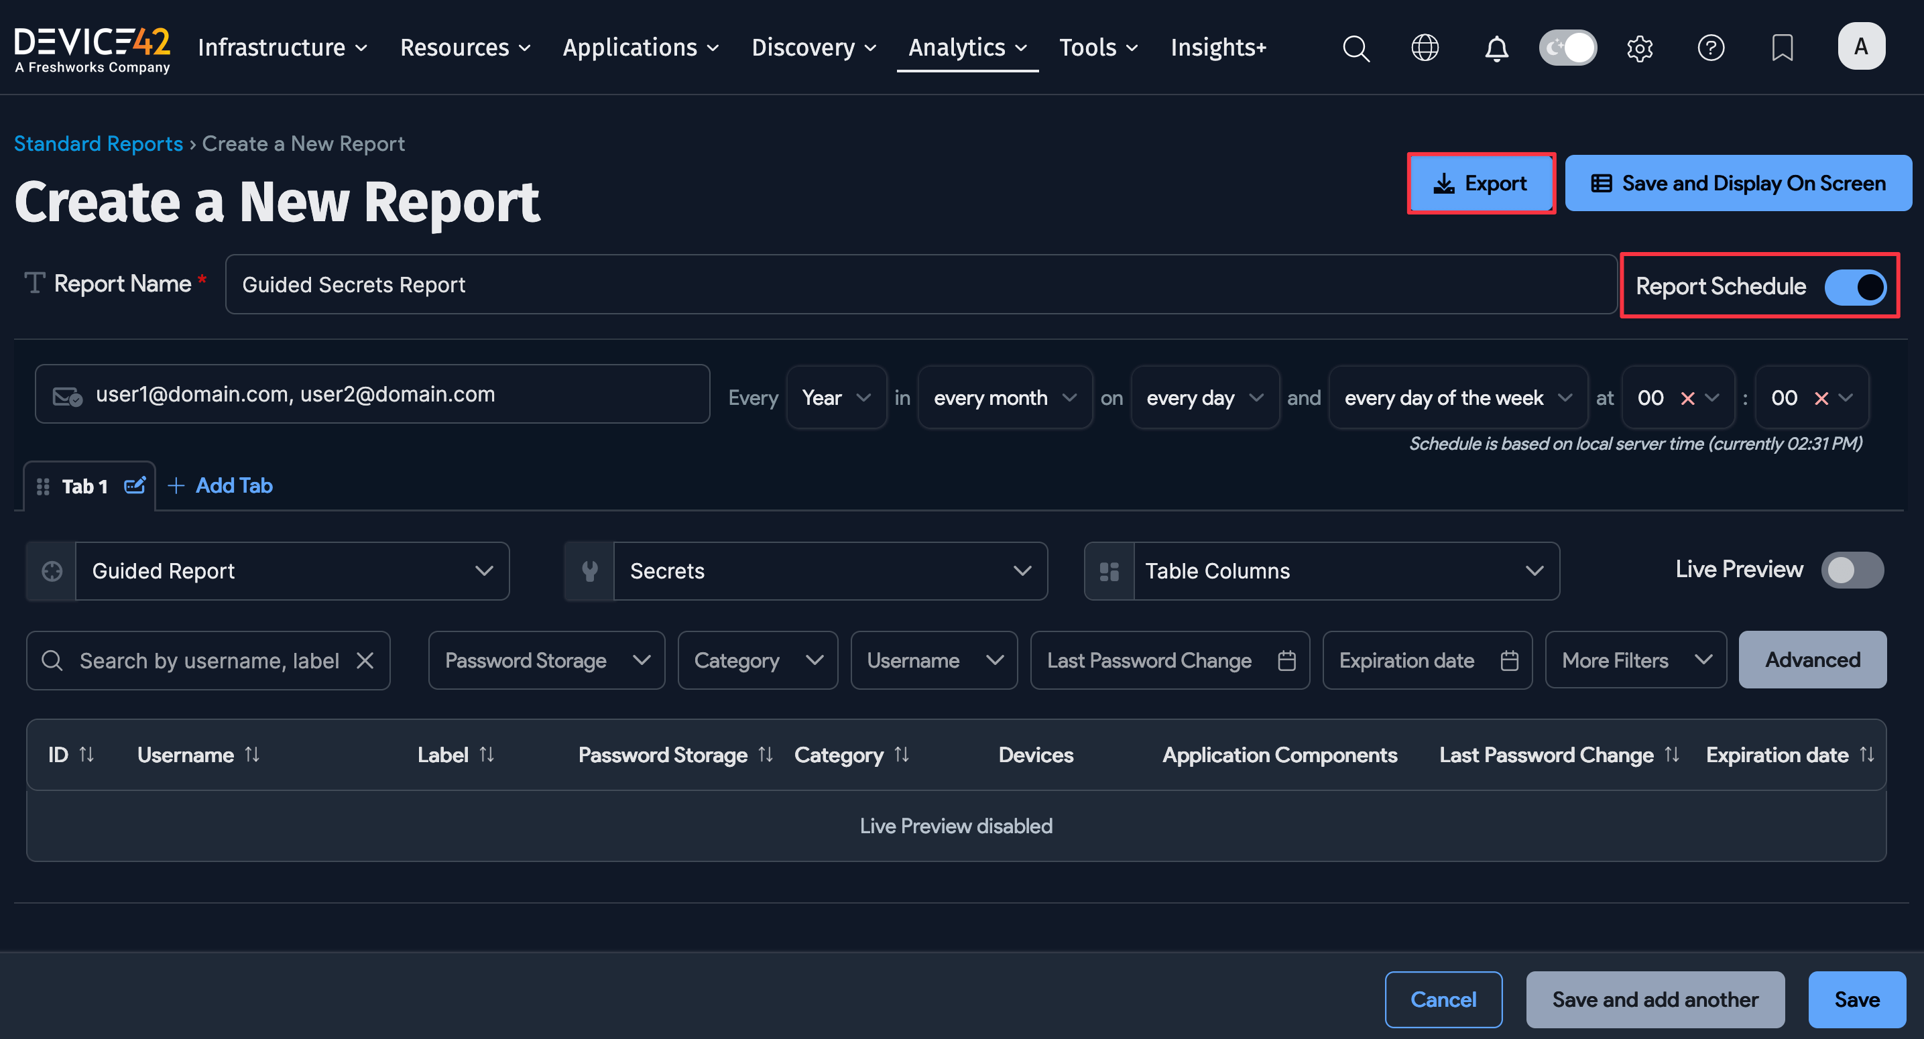Click the edit icon on Tab 1

coord(135,485)
